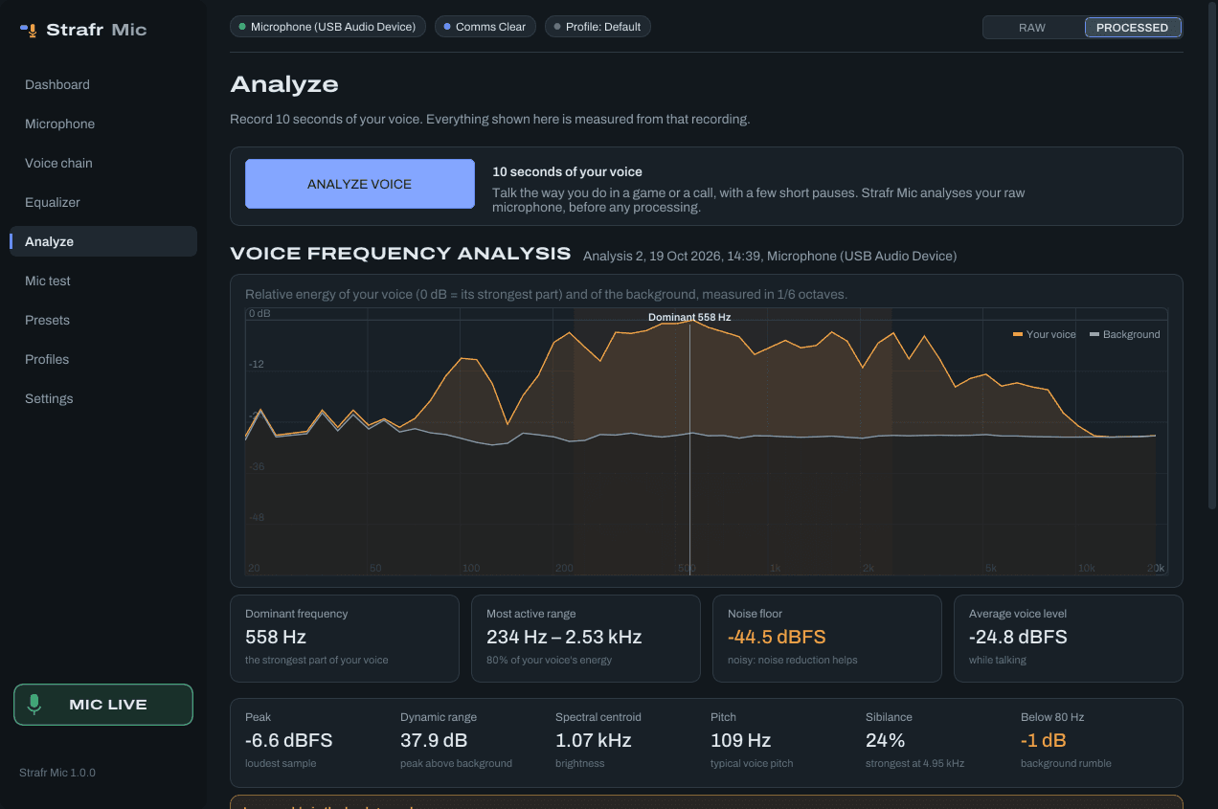Click the Dominant frequency 558 Hz card

click(x=345, y=639)
